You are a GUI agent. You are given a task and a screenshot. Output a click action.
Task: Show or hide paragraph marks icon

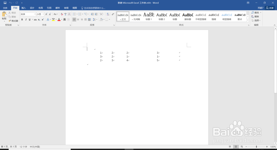click(113, 14)
